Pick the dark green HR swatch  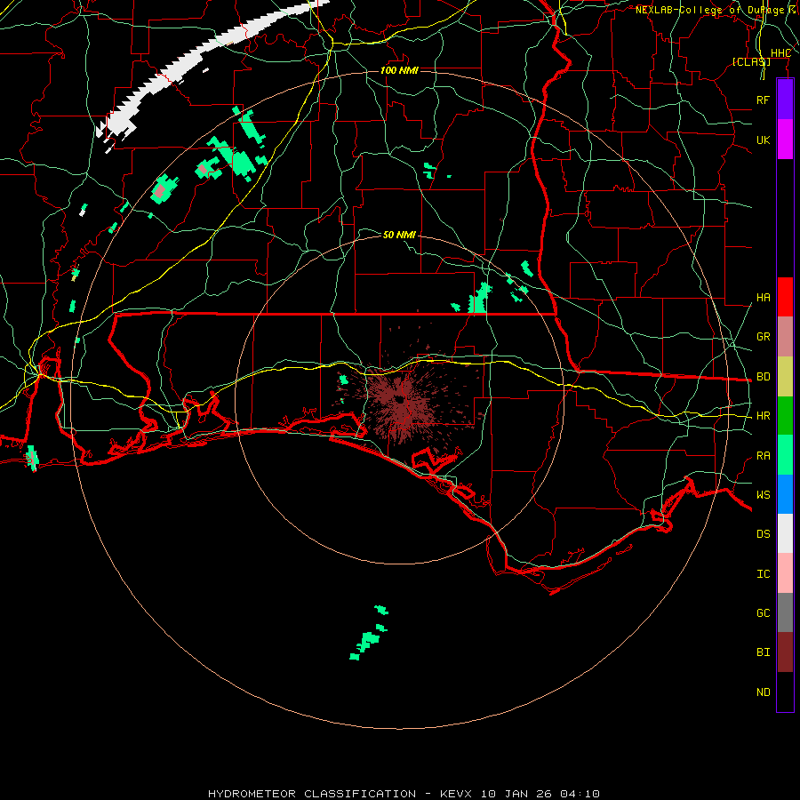click(785, 416)
